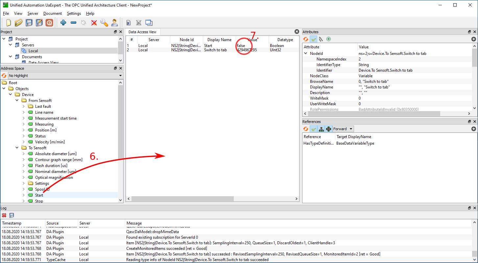Open the No Highlight dropdown
478x263 pixels.
click(x=65, y=76)
